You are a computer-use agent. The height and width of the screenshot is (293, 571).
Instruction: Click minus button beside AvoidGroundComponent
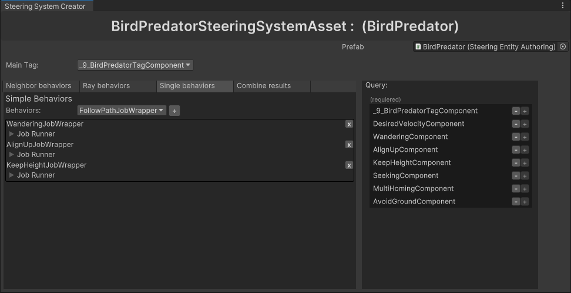point(516,202)
